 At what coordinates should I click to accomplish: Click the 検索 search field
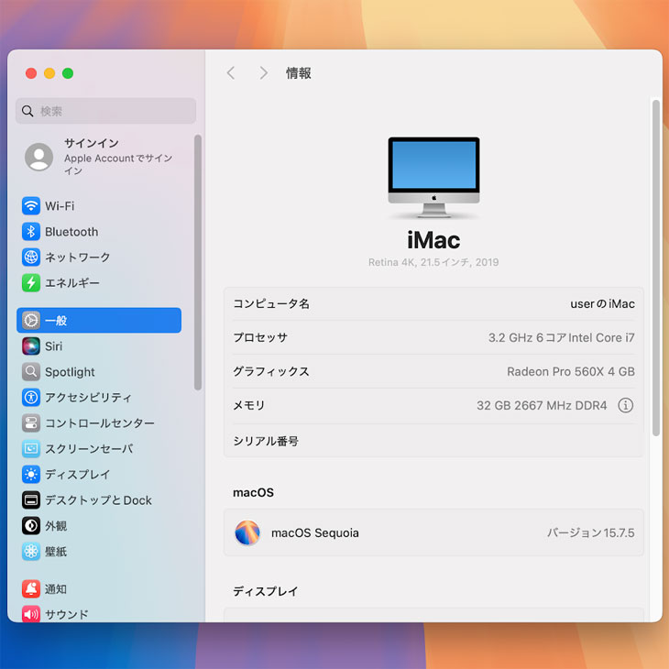pyautogui.click(x=106, y=111)
